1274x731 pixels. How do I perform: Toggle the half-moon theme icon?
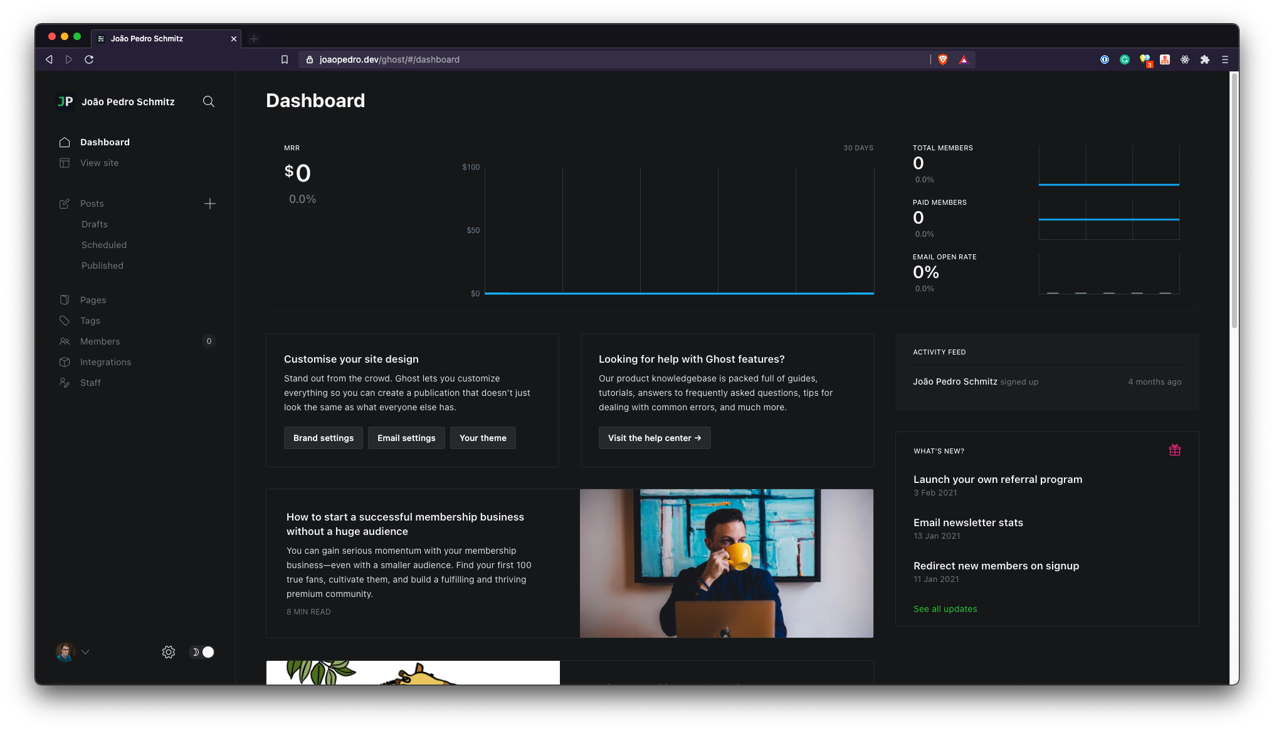coord(202,651)
